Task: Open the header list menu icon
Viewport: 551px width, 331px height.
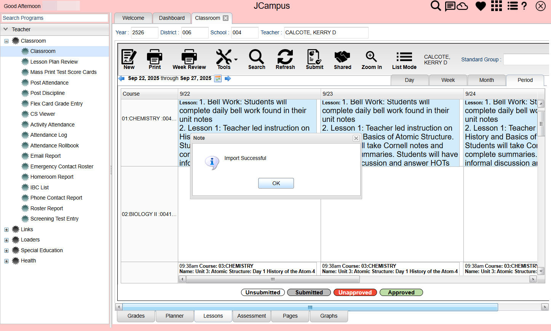Action: pyautogui.click(x=513, y=6)
